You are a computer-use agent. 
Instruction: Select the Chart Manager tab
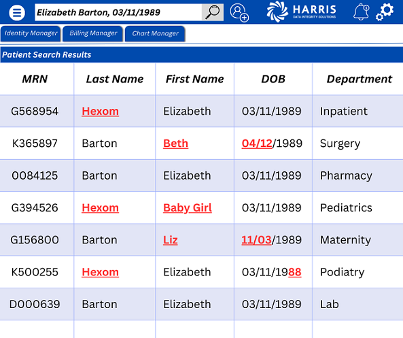coord(155,33)
